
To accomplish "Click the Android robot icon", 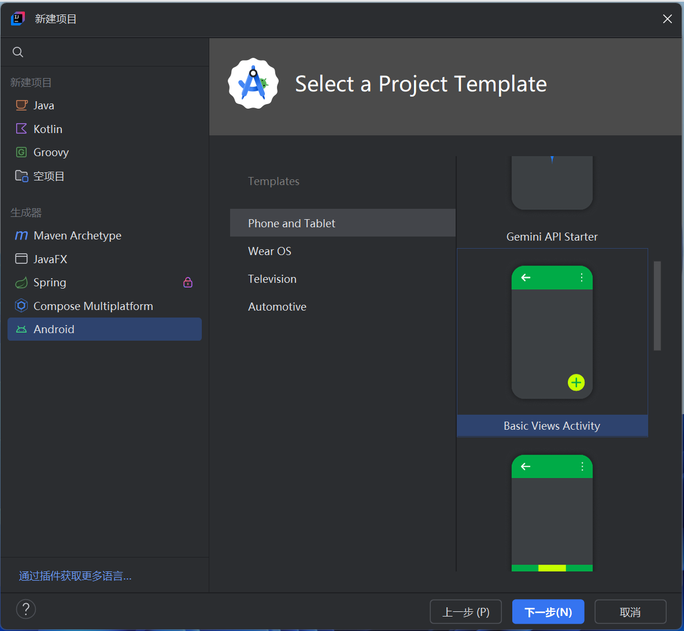I will 21,330.
